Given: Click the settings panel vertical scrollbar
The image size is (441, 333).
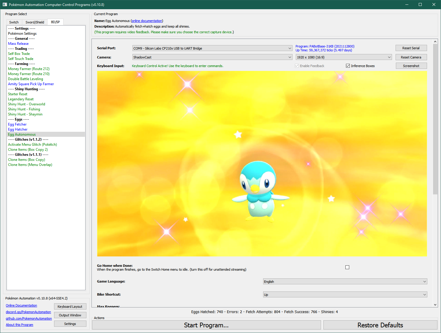Looking at the screenshot, I should 435,119.
